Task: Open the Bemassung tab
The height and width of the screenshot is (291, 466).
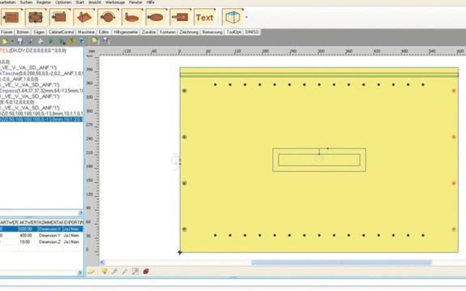Action: [212, 32]
